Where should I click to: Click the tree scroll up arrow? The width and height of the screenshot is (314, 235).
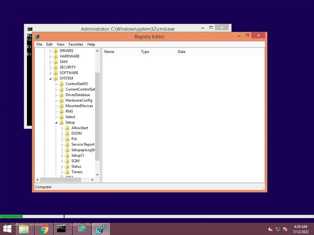pyautogui.click(x=97, y=51)
